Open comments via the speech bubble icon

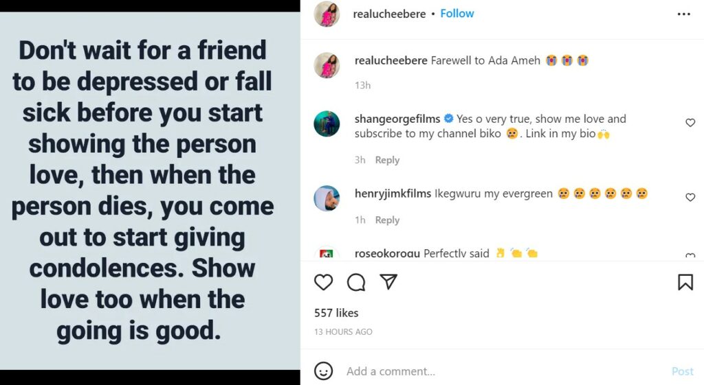click(x=356, y=282)
